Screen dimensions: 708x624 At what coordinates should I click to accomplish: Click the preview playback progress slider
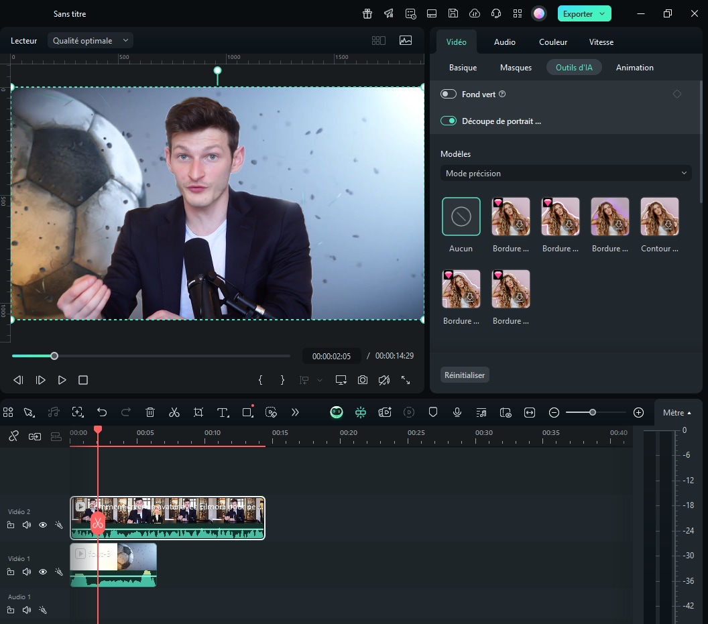click(x=151, y=357)
